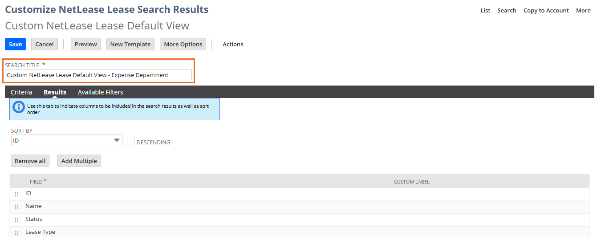Preview the search results
The width and height of the screenshot is (601, 237).
[x=85, y=44]
